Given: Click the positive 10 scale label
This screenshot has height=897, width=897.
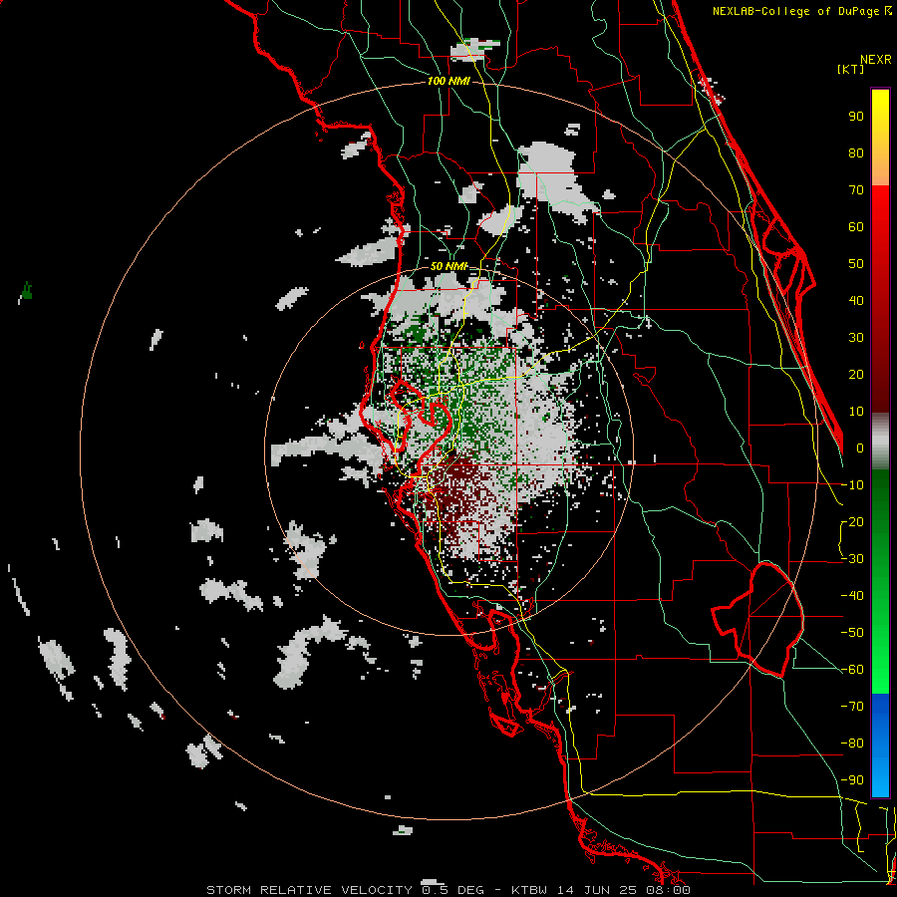Looking at the screenshot, I should point(856,412).
